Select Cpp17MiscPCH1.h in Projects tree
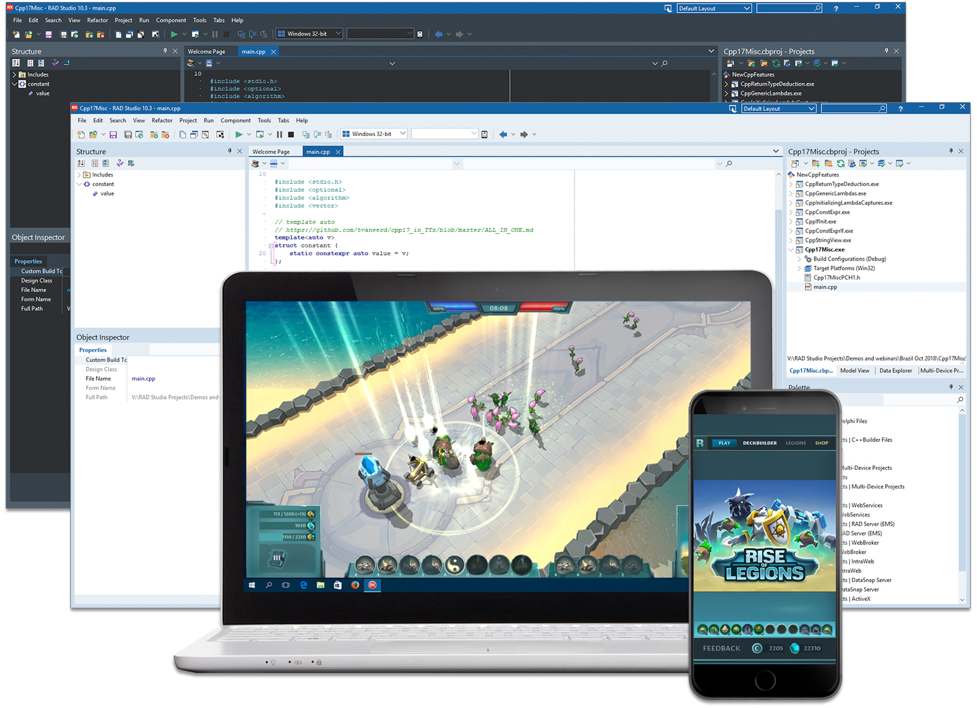This screenshot has height=708, width=977. [x=837, y=278]
